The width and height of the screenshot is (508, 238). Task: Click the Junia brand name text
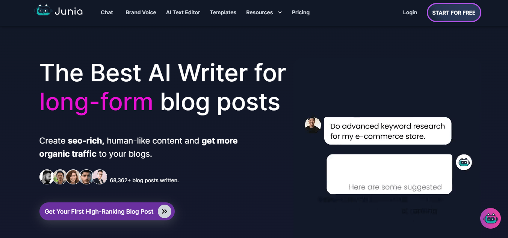(x=68, y=12)
